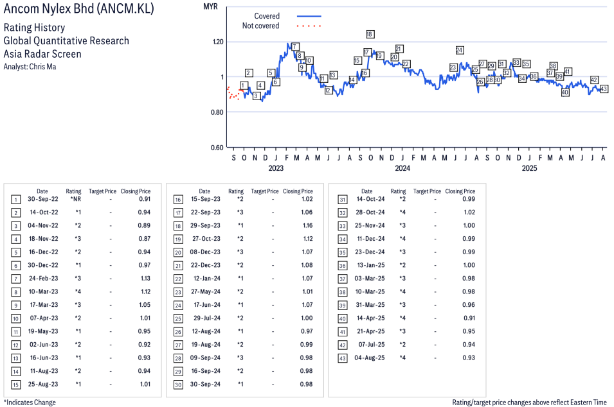The height and width of the screenshot is (407, 614).
Task: Select the 2025 year label under the chart
Action: pos(529,168)
